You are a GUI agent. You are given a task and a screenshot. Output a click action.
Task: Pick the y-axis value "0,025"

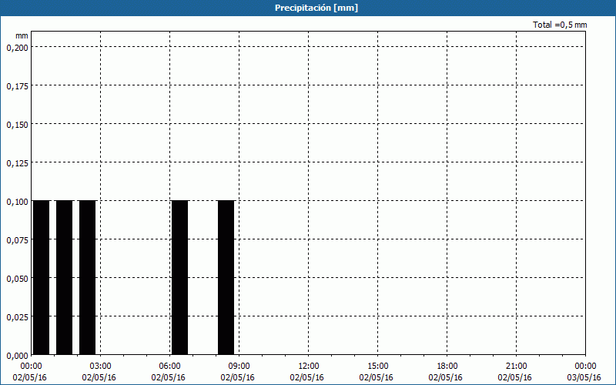point(17,317)
